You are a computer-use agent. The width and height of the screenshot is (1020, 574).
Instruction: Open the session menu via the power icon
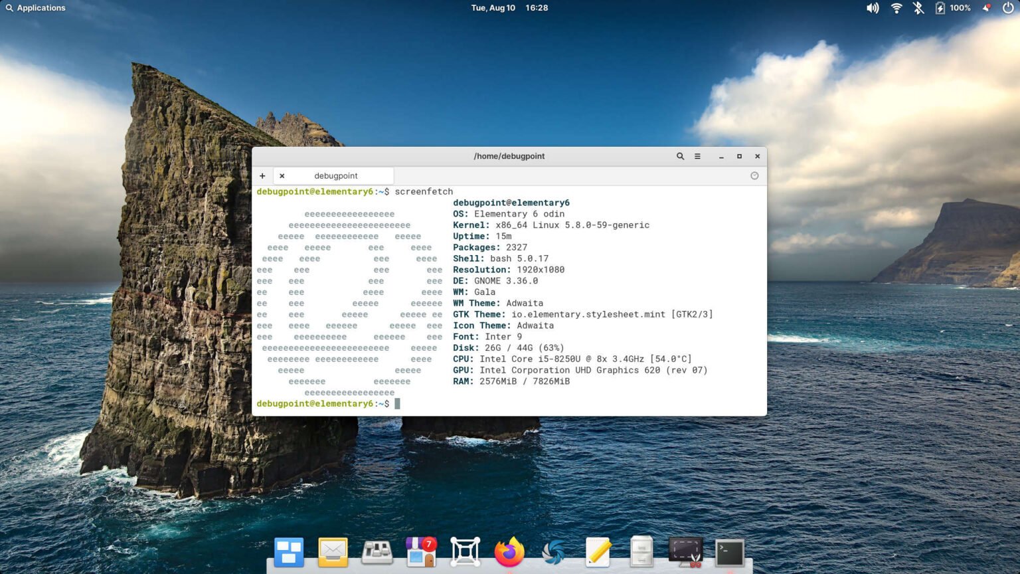click(1007, 8)
